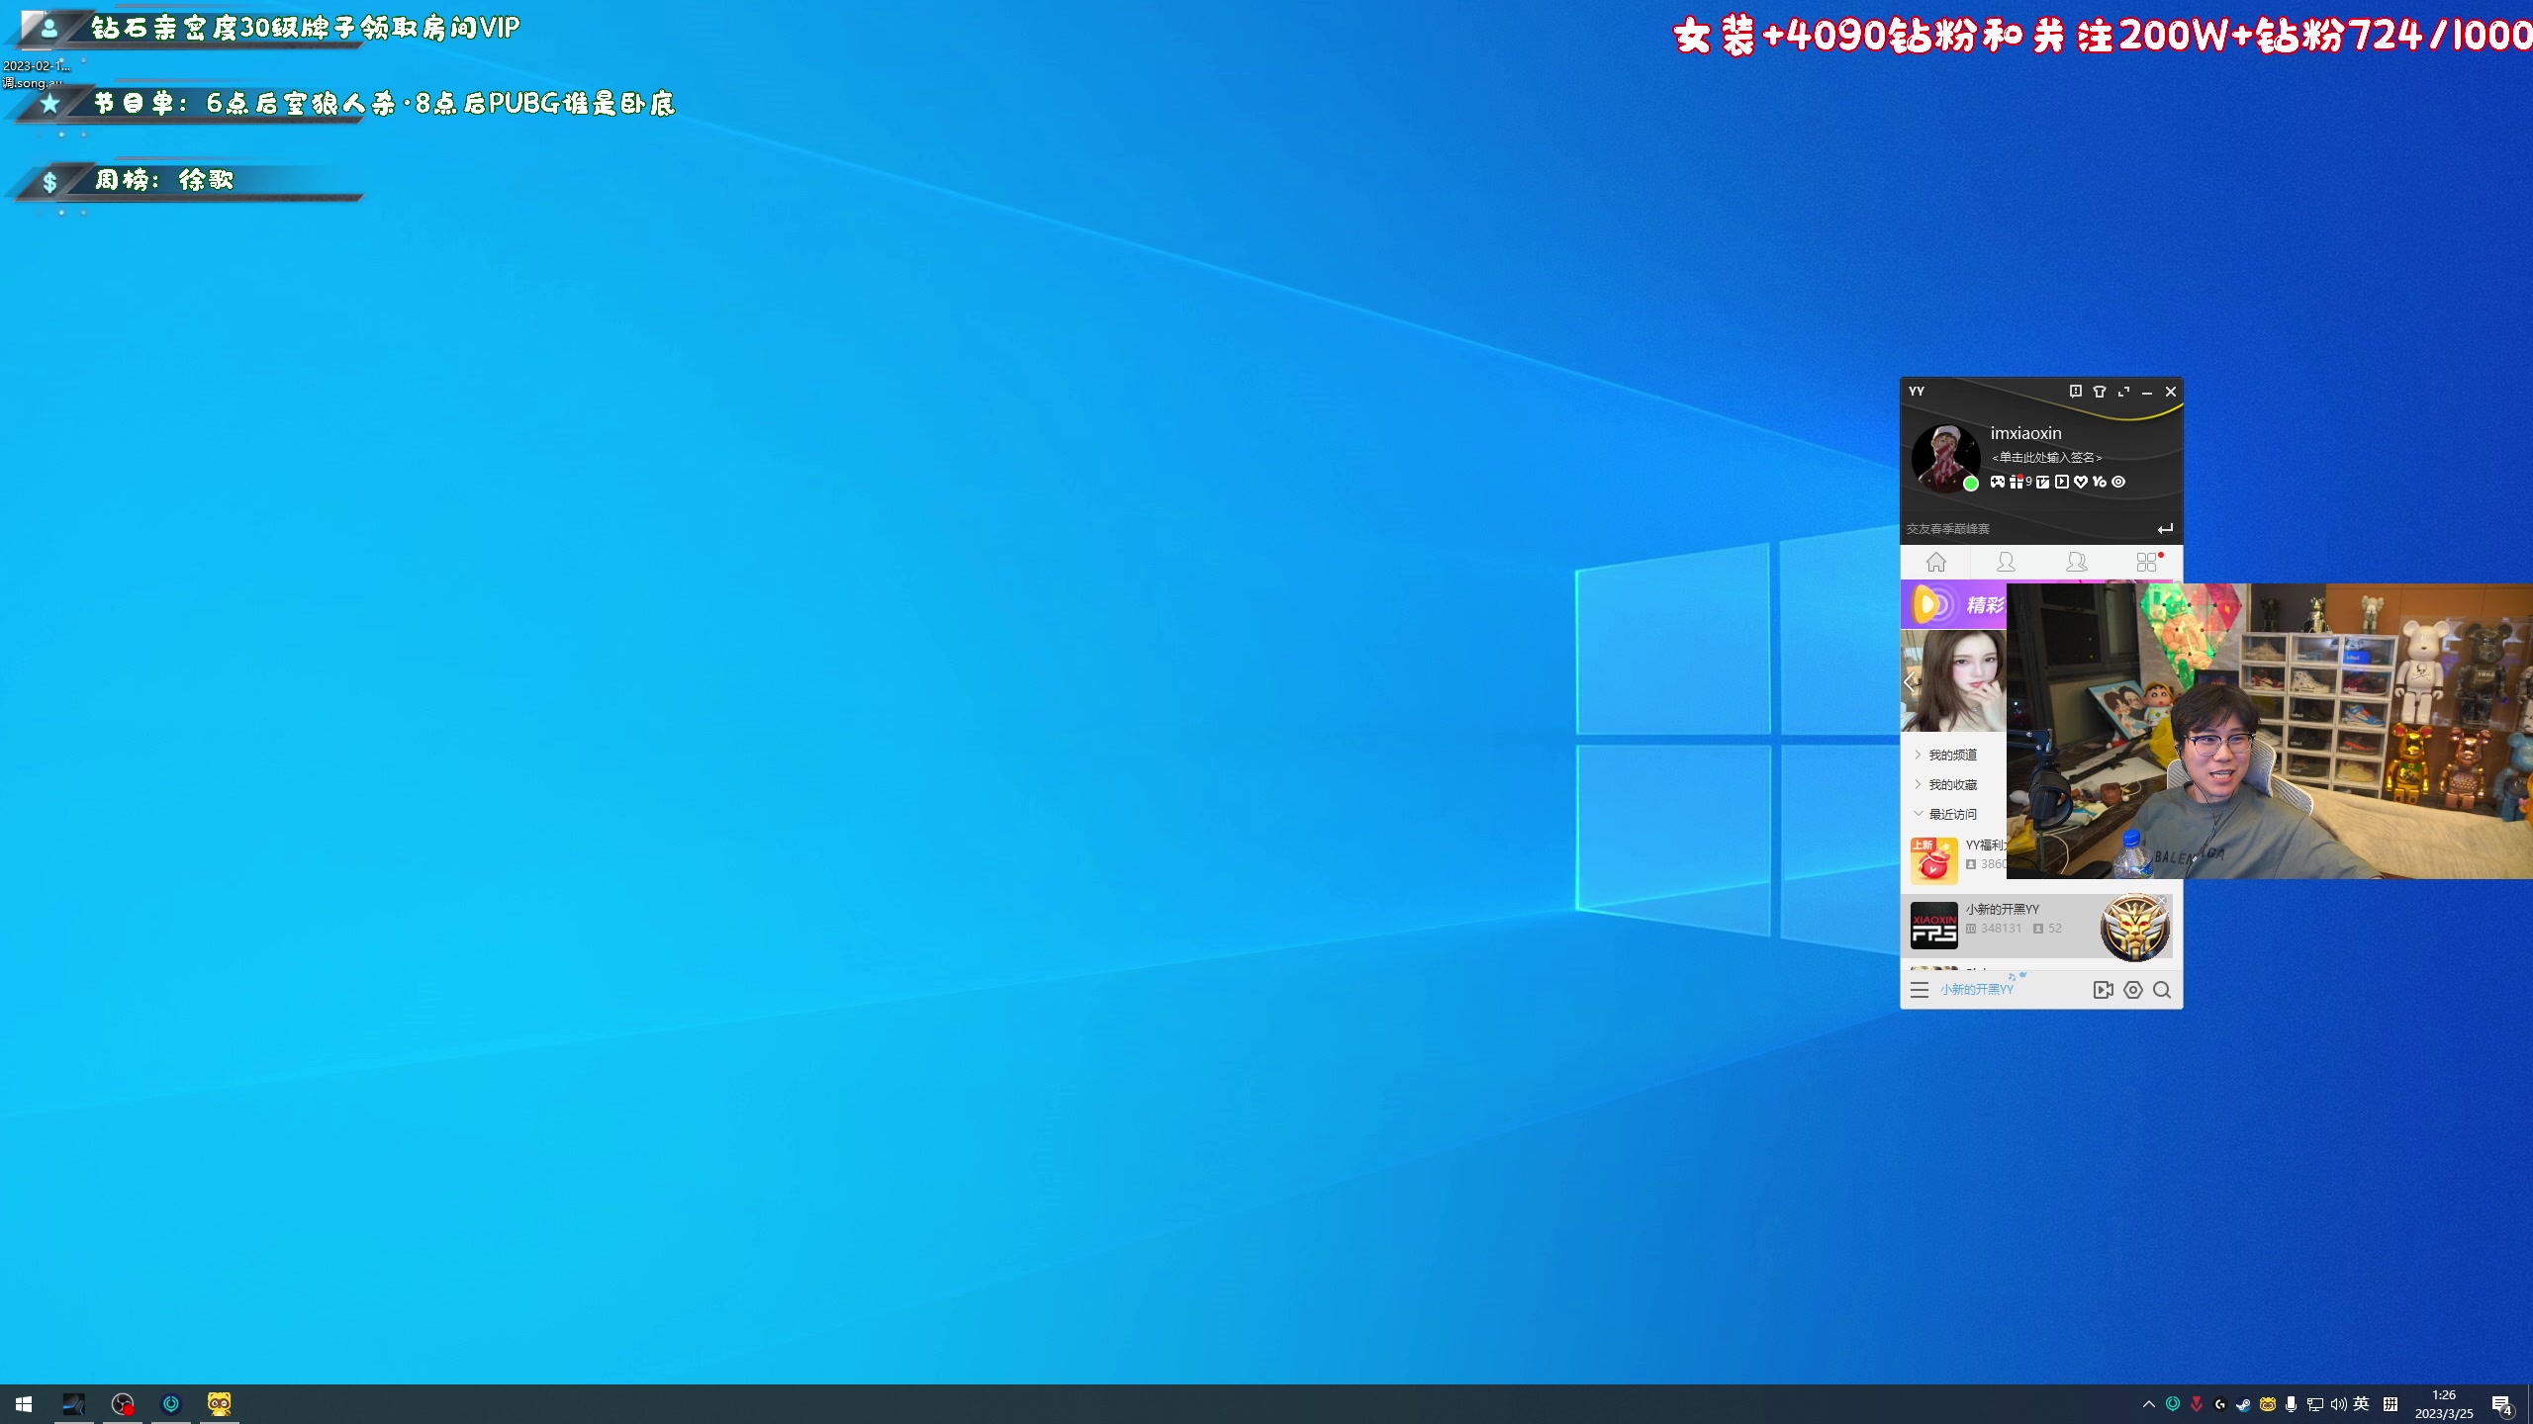Switch to the contacts (single person) tab
2533x1424 pixels.
(2006, 563)
